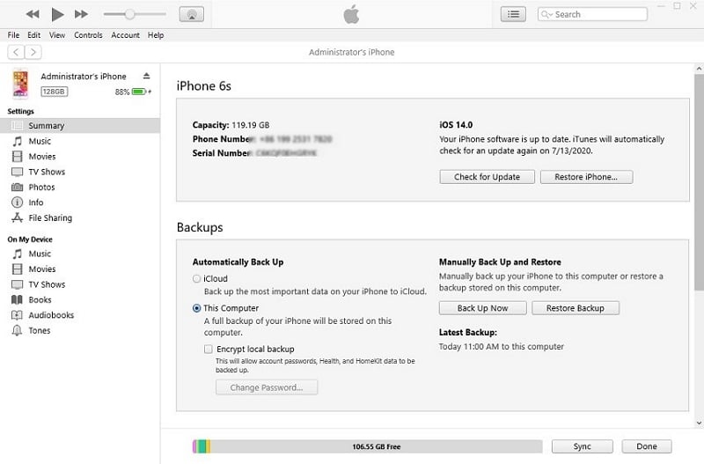Open File Sharing in the sidebar
The height and width of the screenshot is (464, 704).
click(x=50, y=218)
